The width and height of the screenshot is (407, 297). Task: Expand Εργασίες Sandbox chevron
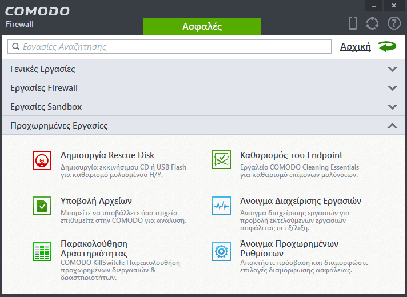pos(392,107)
